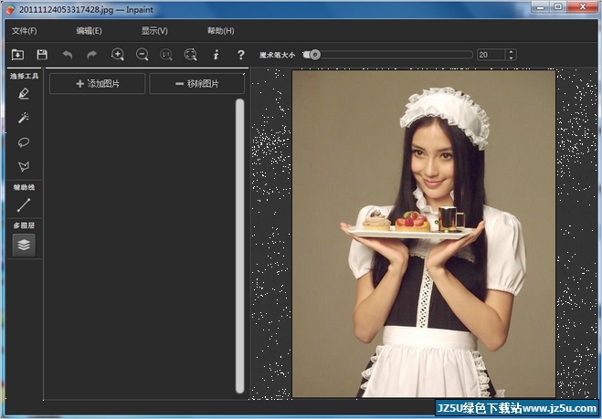Minimize the Inpaint window
602x419 pixels.
(x=540, y=7)
